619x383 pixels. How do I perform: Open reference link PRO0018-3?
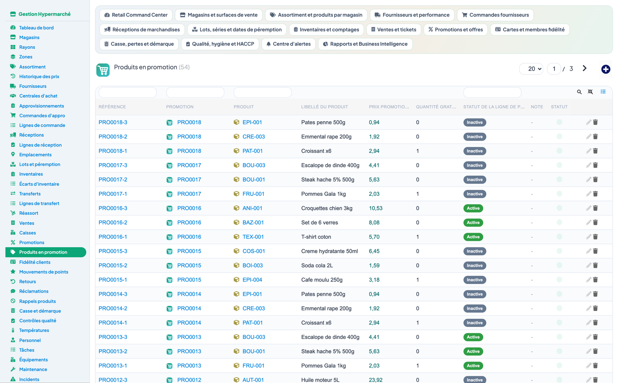point(113,123)
